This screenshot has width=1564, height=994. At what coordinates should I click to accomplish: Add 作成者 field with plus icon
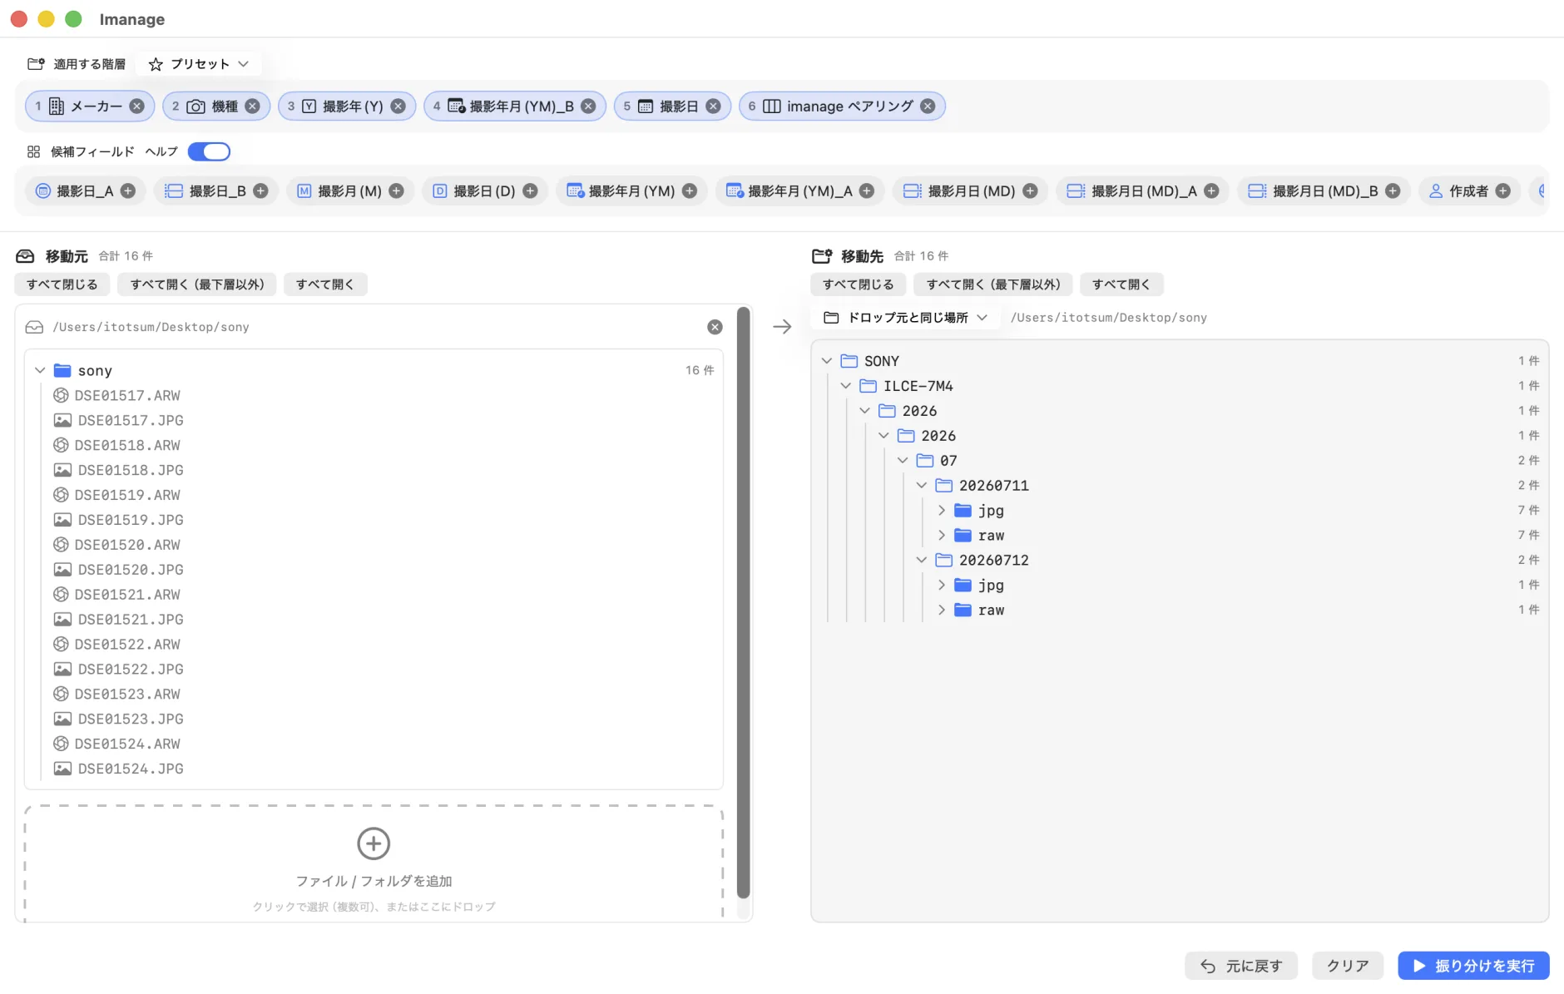[1502, 191]
